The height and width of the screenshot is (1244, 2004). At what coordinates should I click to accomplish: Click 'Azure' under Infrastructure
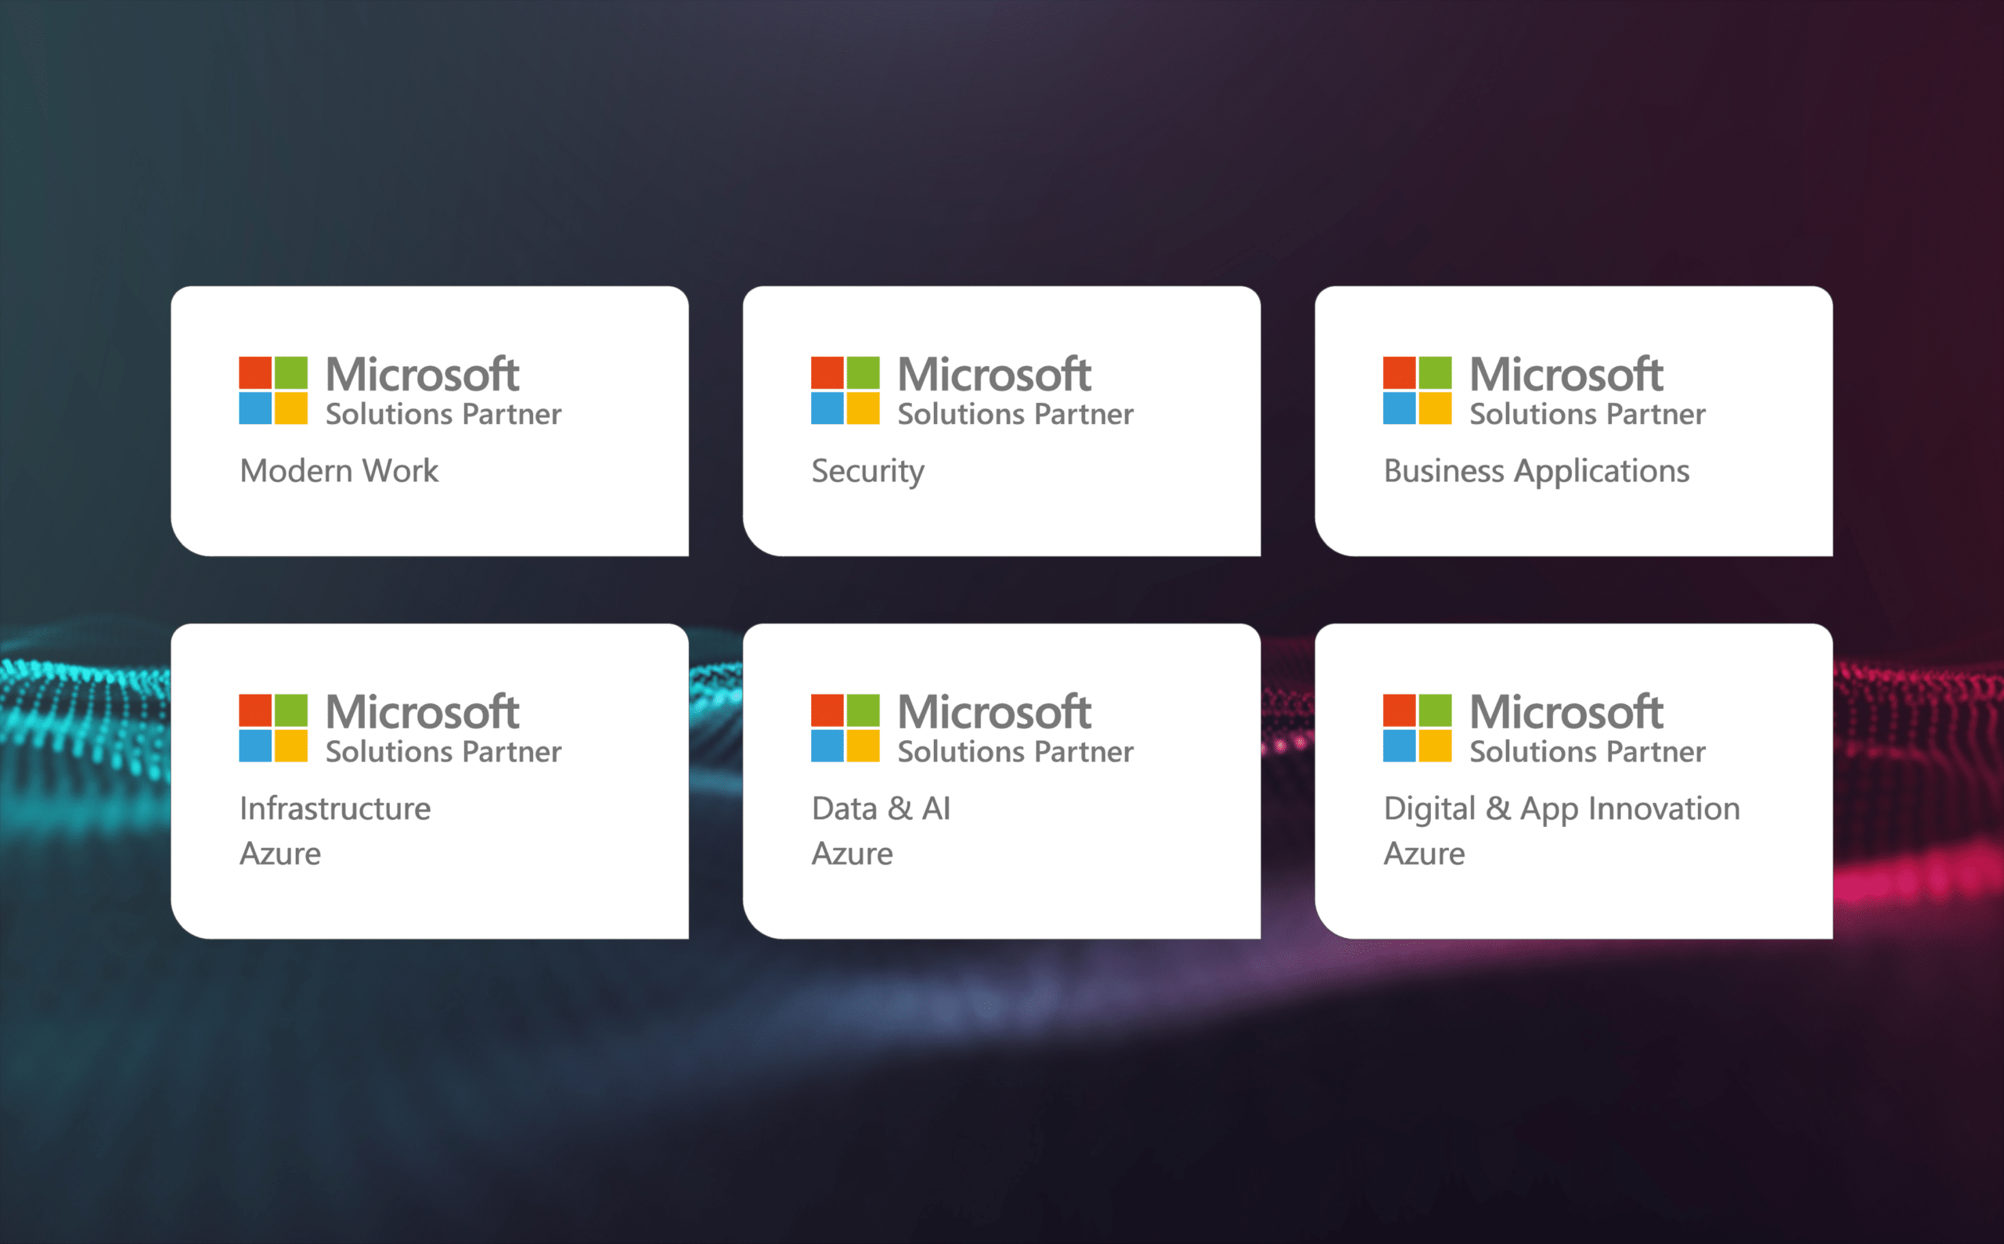point(279,853)
